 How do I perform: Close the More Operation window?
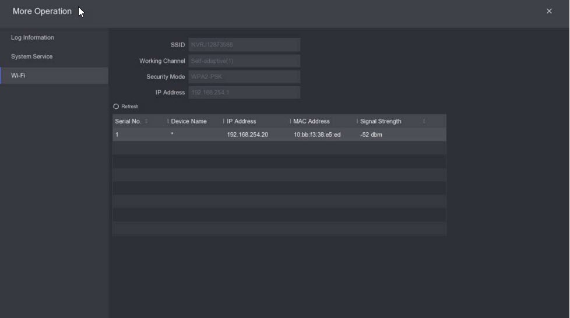click(548, 11)
